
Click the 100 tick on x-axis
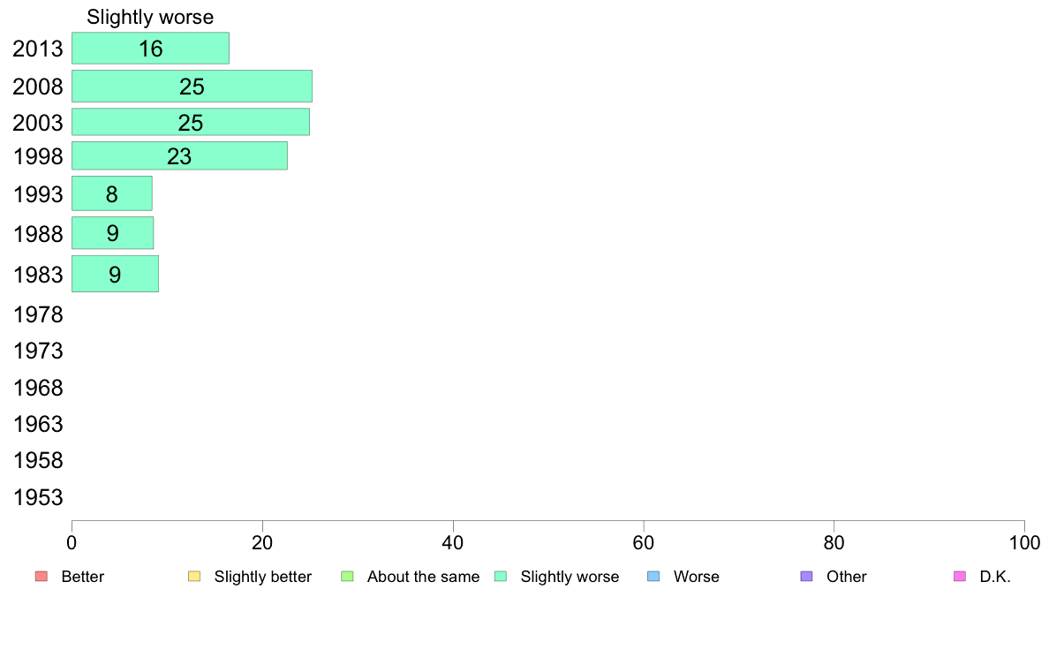tap(1024, 542)
